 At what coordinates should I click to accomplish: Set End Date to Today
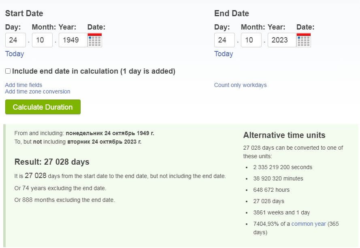point(224,54)
